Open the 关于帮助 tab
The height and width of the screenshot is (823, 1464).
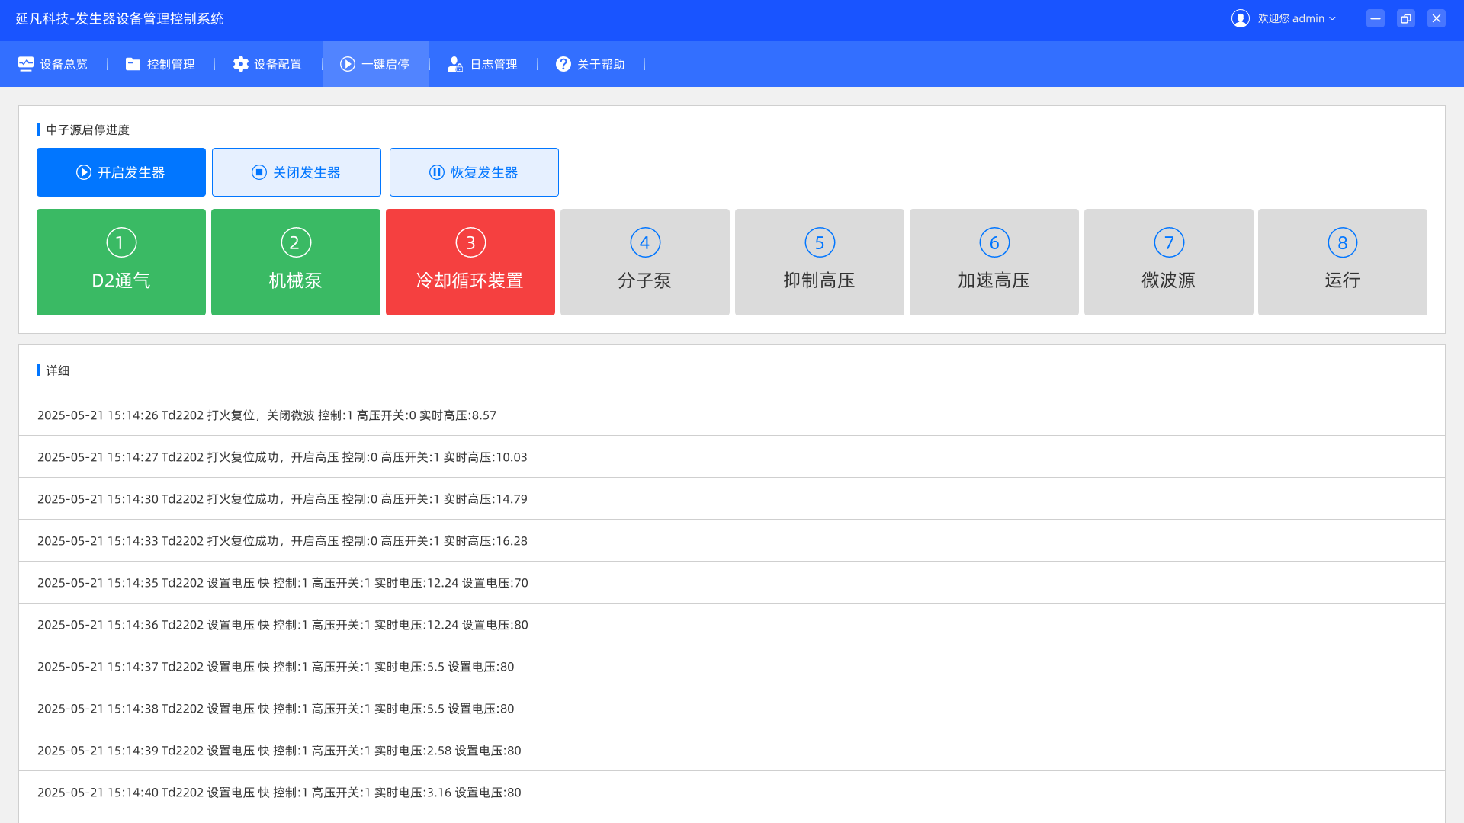click(591, 64)
